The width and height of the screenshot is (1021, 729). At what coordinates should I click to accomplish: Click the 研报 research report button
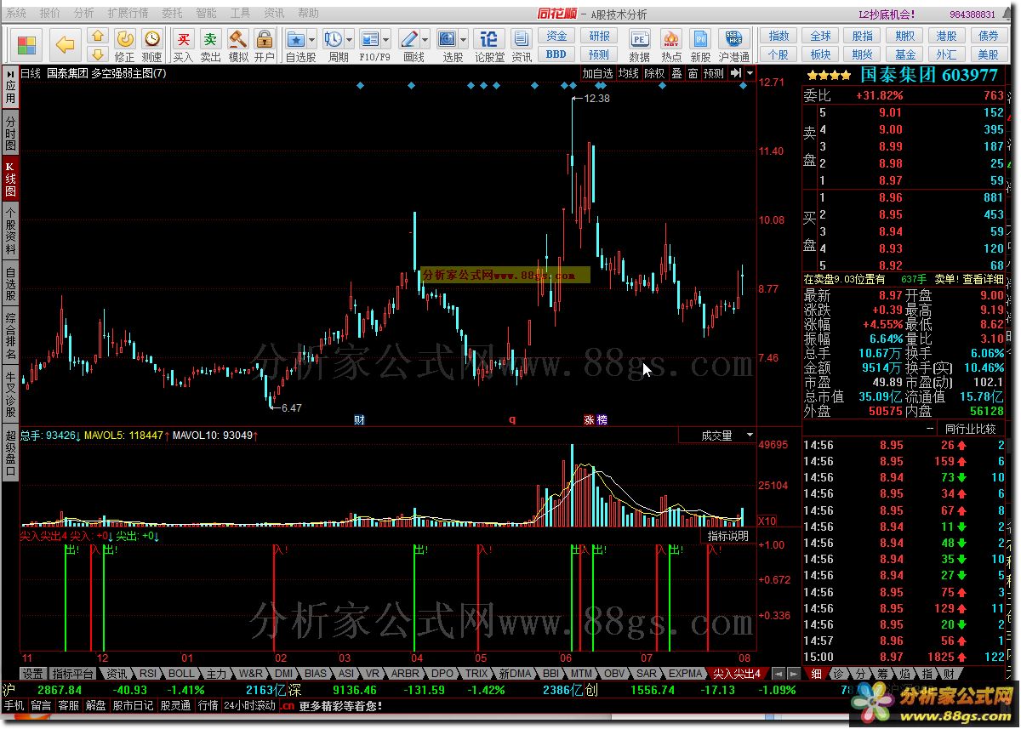pyautogui.click(x=598, y=36)
